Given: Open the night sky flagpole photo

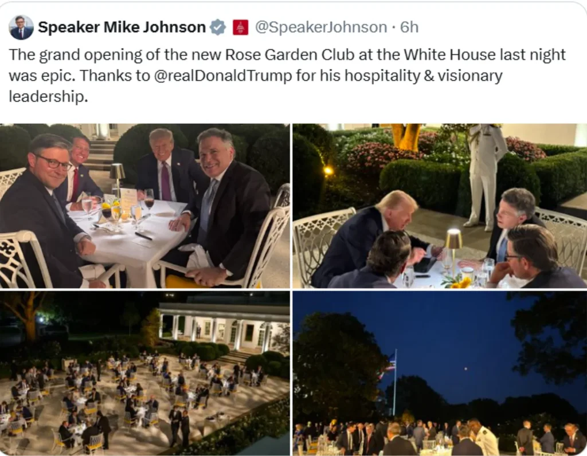Looking at the screenshot, I should click(x=440, y=374).
